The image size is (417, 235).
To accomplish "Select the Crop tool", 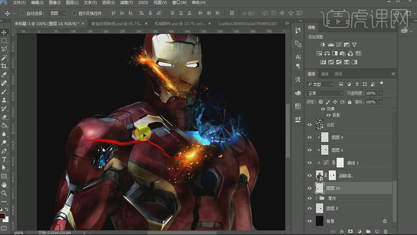I will tap(4, 66).
